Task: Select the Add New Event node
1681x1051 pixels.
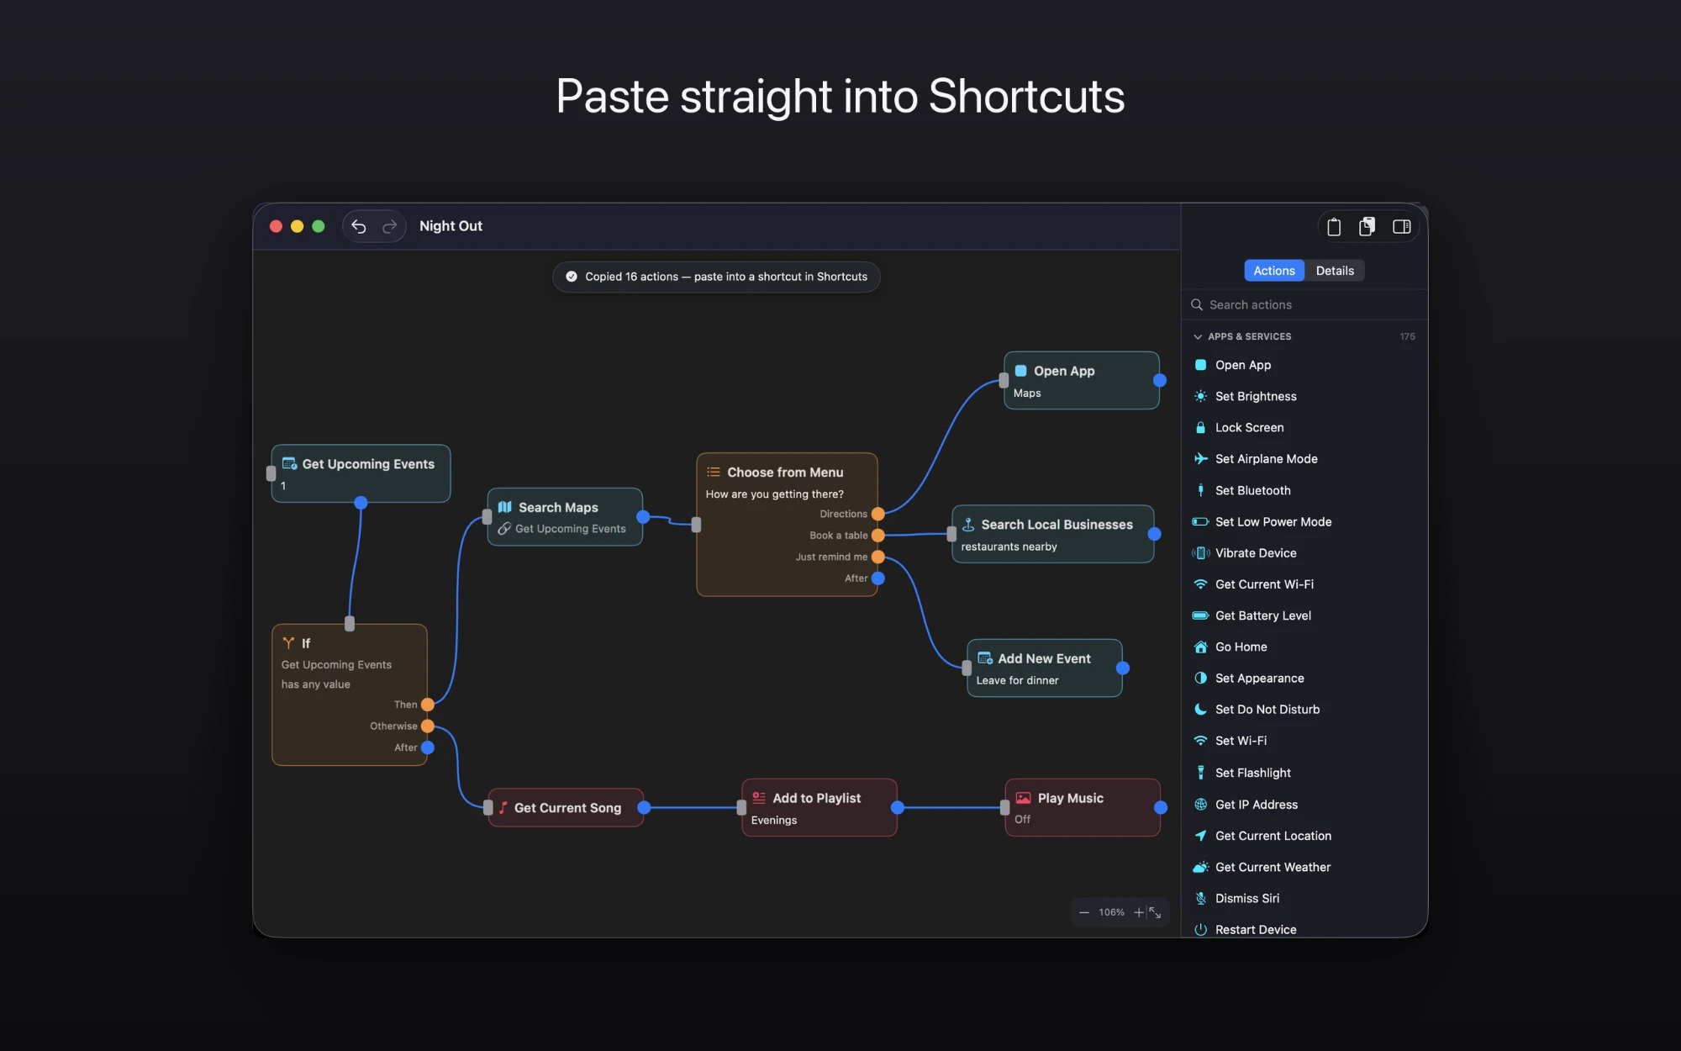Action: coord(1045,668)
